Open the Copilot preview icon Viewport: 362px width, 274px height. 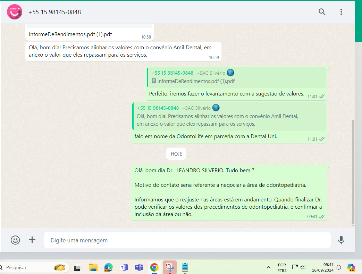point(351,267)
